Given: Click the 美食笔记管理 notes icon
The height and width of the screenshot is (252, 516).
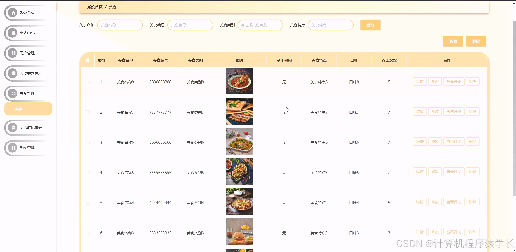Looking at the screenshot, I should pyautogui.click(x=12, y=128).
